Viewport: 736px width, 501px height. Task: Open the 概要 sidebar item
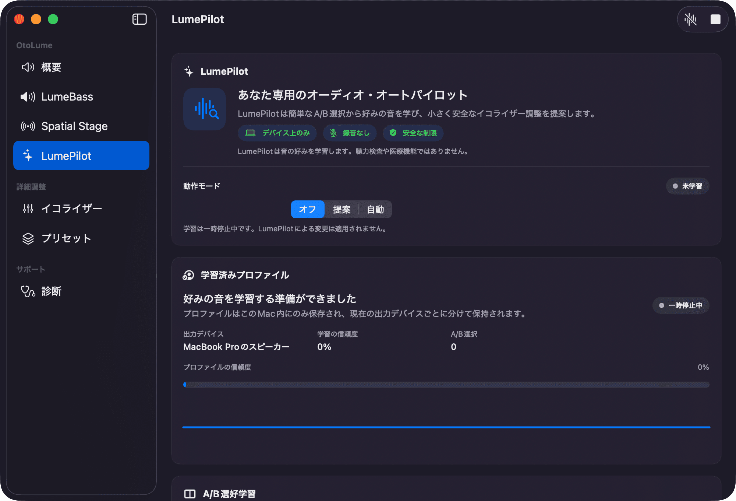coord(81,67)
